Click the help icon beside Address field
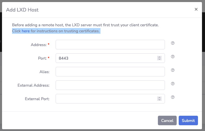205x131 pixels. tap(173, 43)
